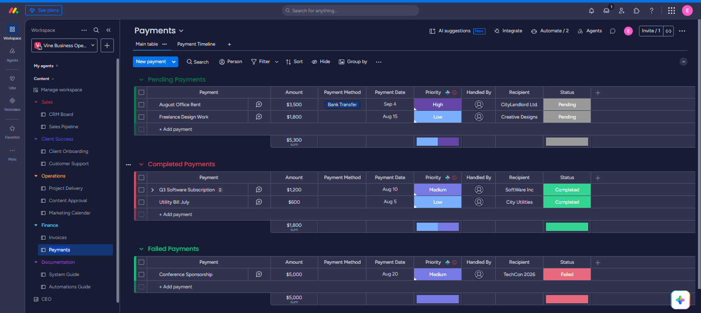Open Vine Business Operations workspace selector
The height and width of the screenshot is (313, 701).
[64, 45]
